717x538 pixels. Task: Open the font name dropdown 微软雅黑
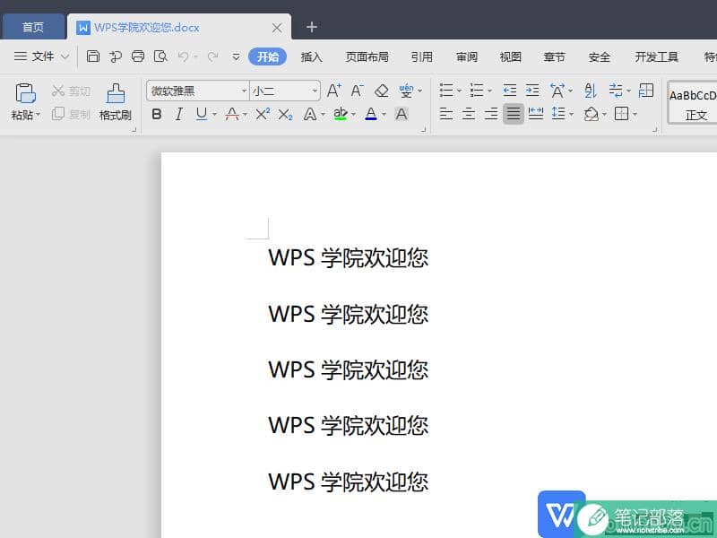[x=244, y=91]
